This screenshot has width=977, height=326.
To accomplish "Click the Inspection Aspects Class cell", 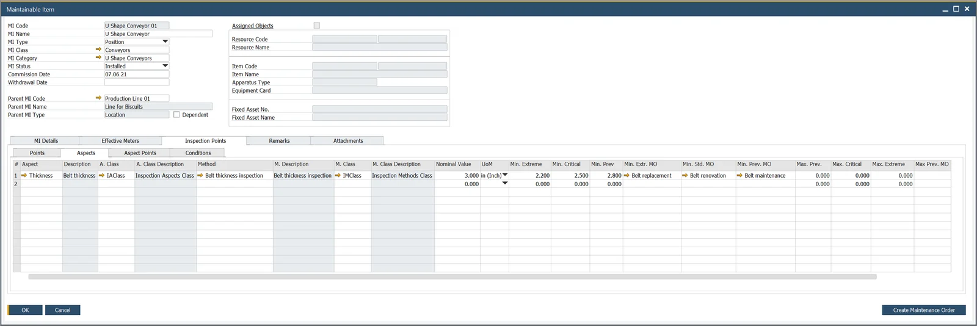I will [x=165, y=175].
